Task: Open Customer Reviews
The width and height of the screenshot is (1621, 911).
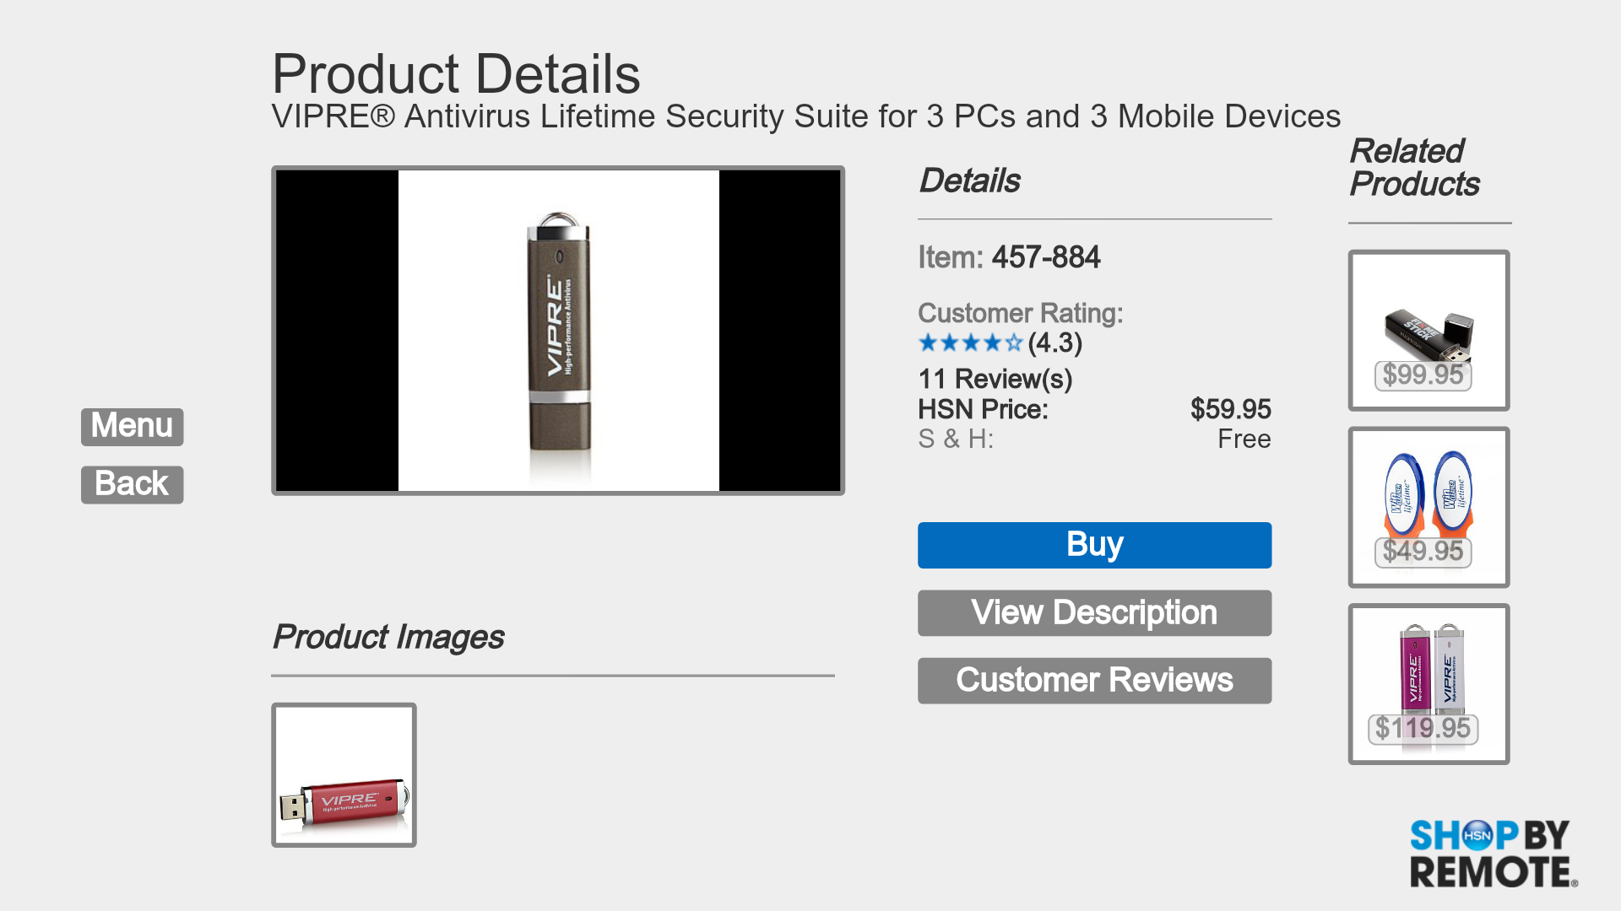Action: pos(1094,681)
